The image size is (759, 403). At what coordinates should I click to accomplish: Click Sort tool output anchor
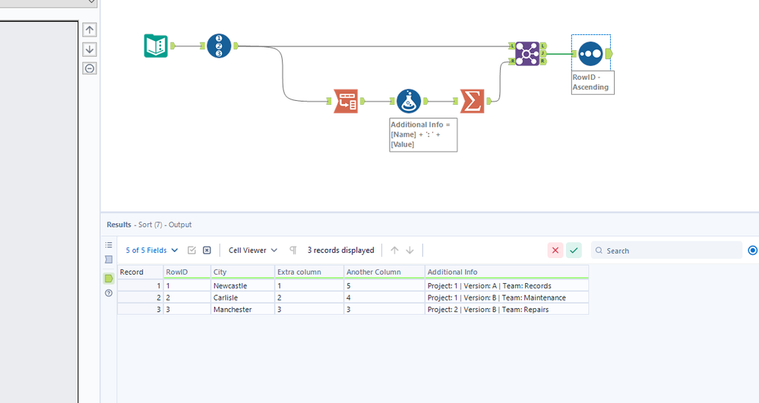609,54
